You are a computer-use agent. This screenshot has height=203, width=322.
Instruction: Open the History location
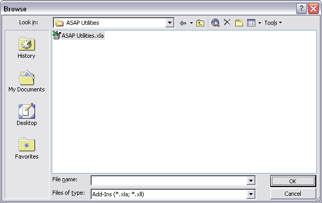point(26,48)
